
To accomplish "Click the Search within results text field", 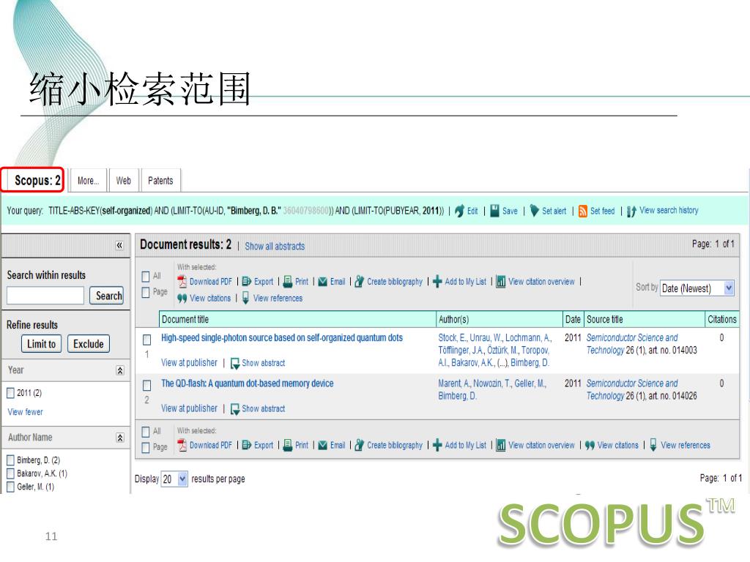I will (45, 296).
